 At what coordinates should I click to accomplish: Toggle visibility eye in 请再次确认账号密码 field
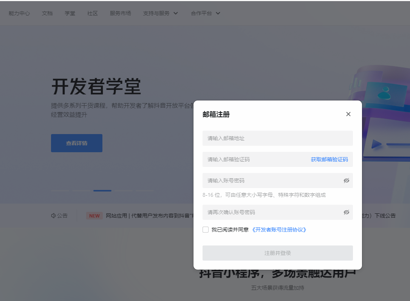coord(347,212)
